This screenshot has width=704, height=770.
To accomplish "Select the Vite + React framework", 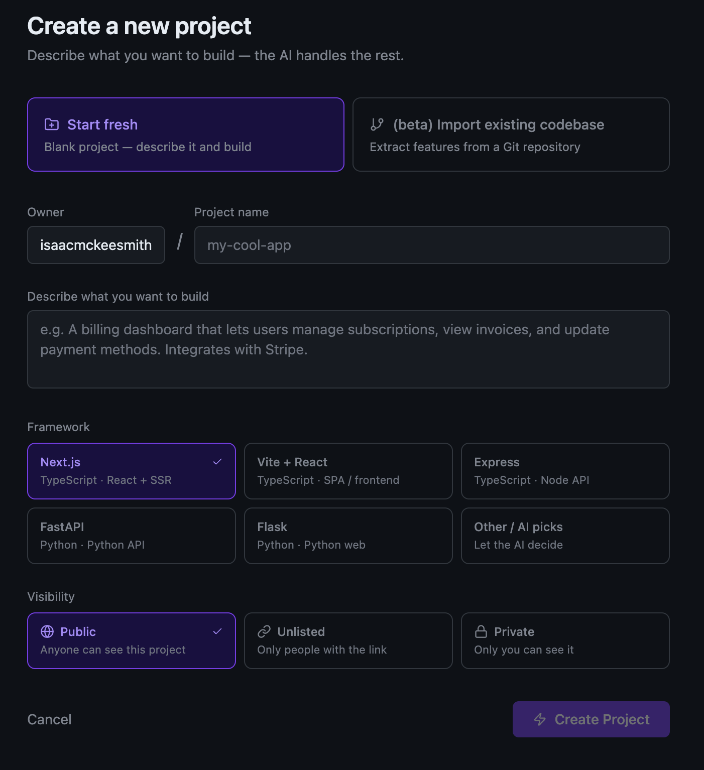I will click(348, 471).
